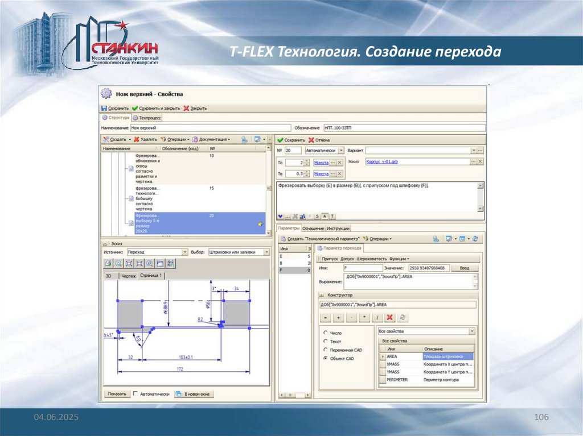Switch to the Страница 1 tab

[x=151, y=276]
